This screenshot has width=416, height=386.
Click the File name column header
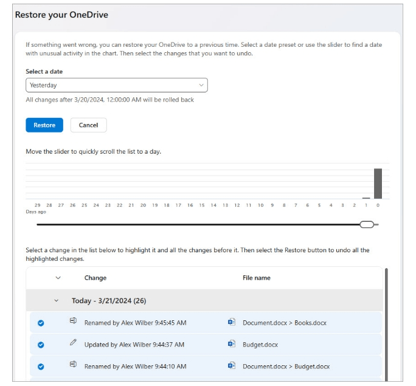tap(257, 278)
